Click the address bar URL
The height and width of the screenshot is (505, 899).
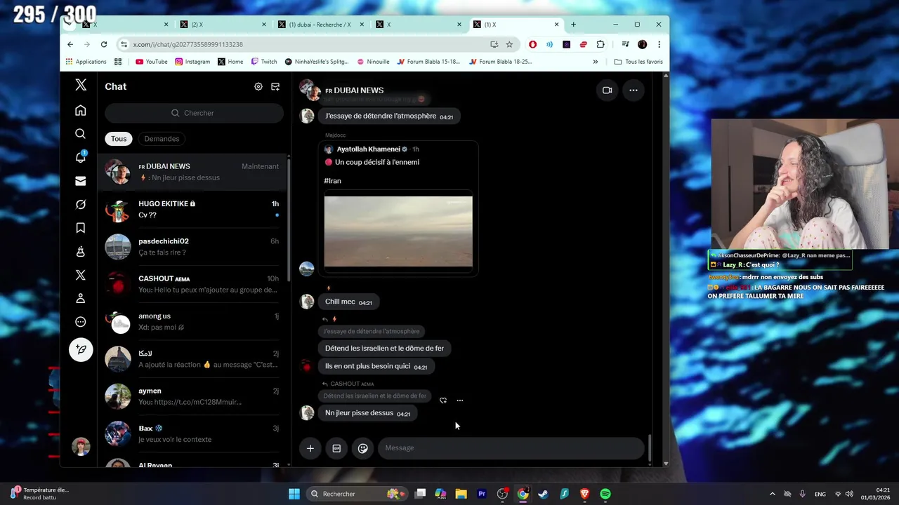pos(188,44)
